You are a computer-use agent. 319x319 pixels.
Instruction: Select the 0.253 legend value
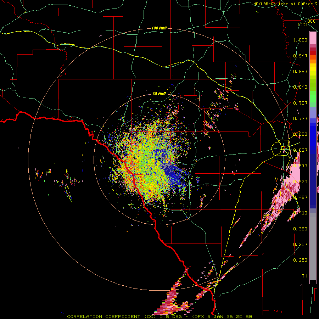coord(300,260)
